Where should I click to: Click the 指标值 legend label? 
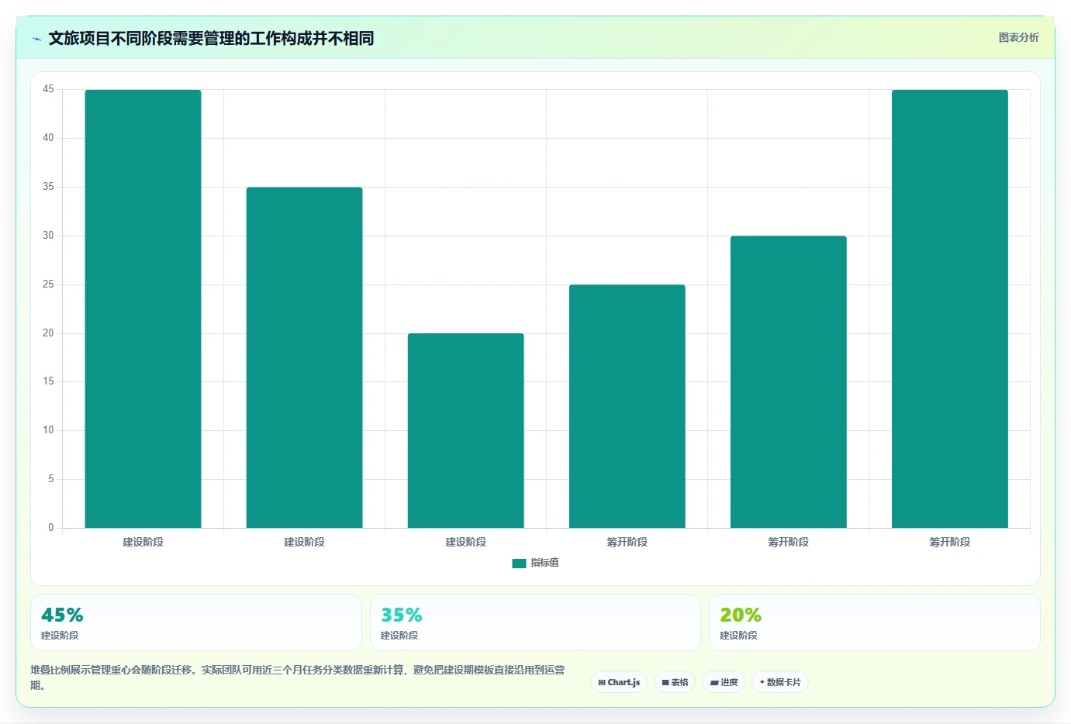point(544,563)
